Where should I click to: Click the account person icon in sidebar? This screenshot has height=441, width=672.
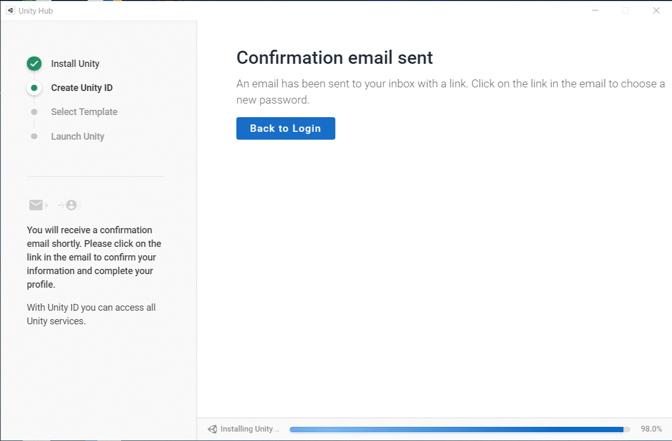(71, 205)
